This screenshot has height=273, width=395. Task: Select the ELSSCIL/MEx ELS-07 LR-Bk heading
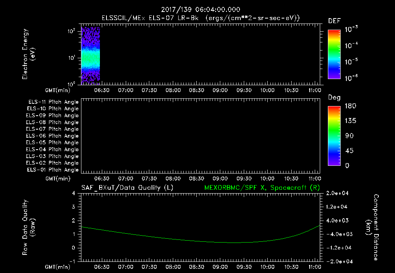tap(150, 18)
